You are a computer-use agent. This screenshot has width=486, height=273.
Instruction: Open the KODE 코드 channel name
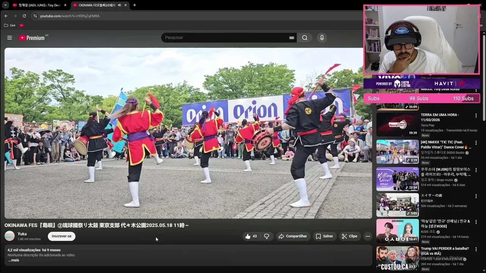click(428, 232)
